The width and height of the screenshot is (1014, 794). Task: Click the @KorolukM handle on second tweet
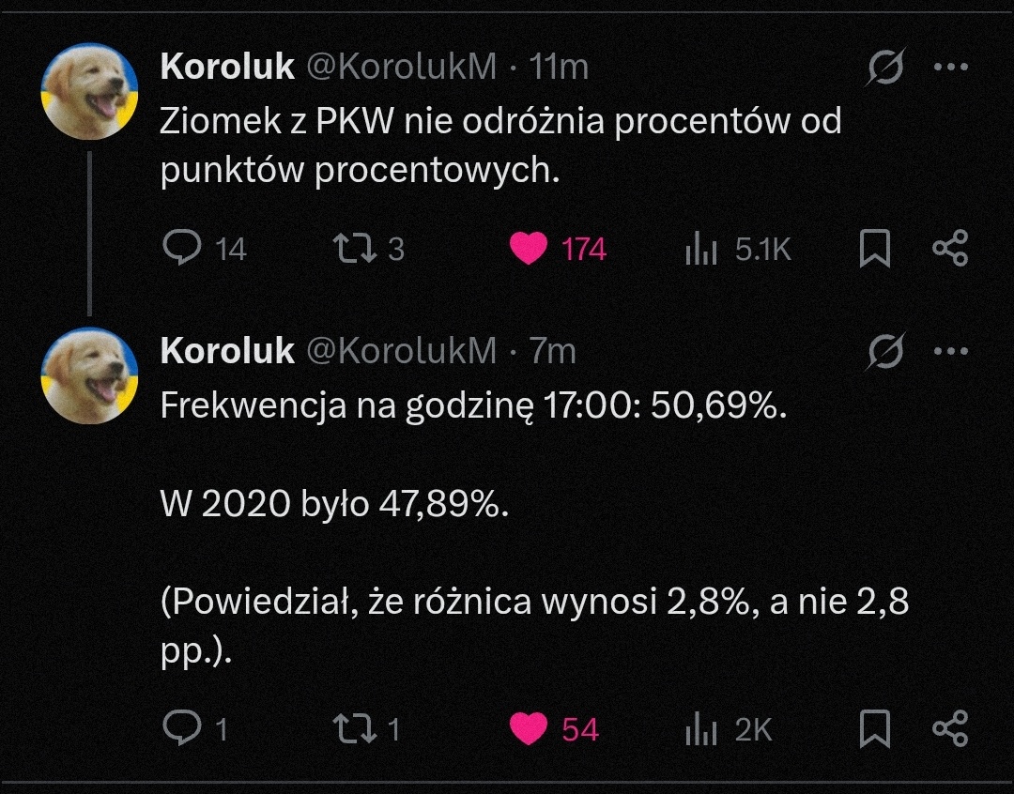[x=402, y=351]
